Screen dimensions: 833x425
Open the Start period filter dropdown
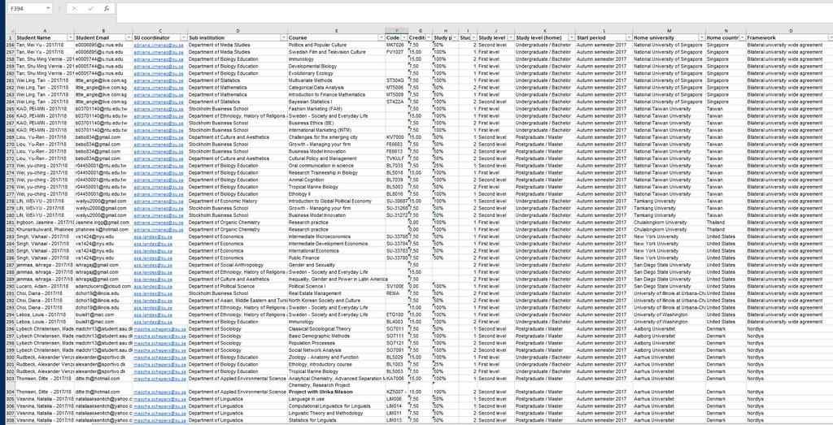click(x=629, y=38)
